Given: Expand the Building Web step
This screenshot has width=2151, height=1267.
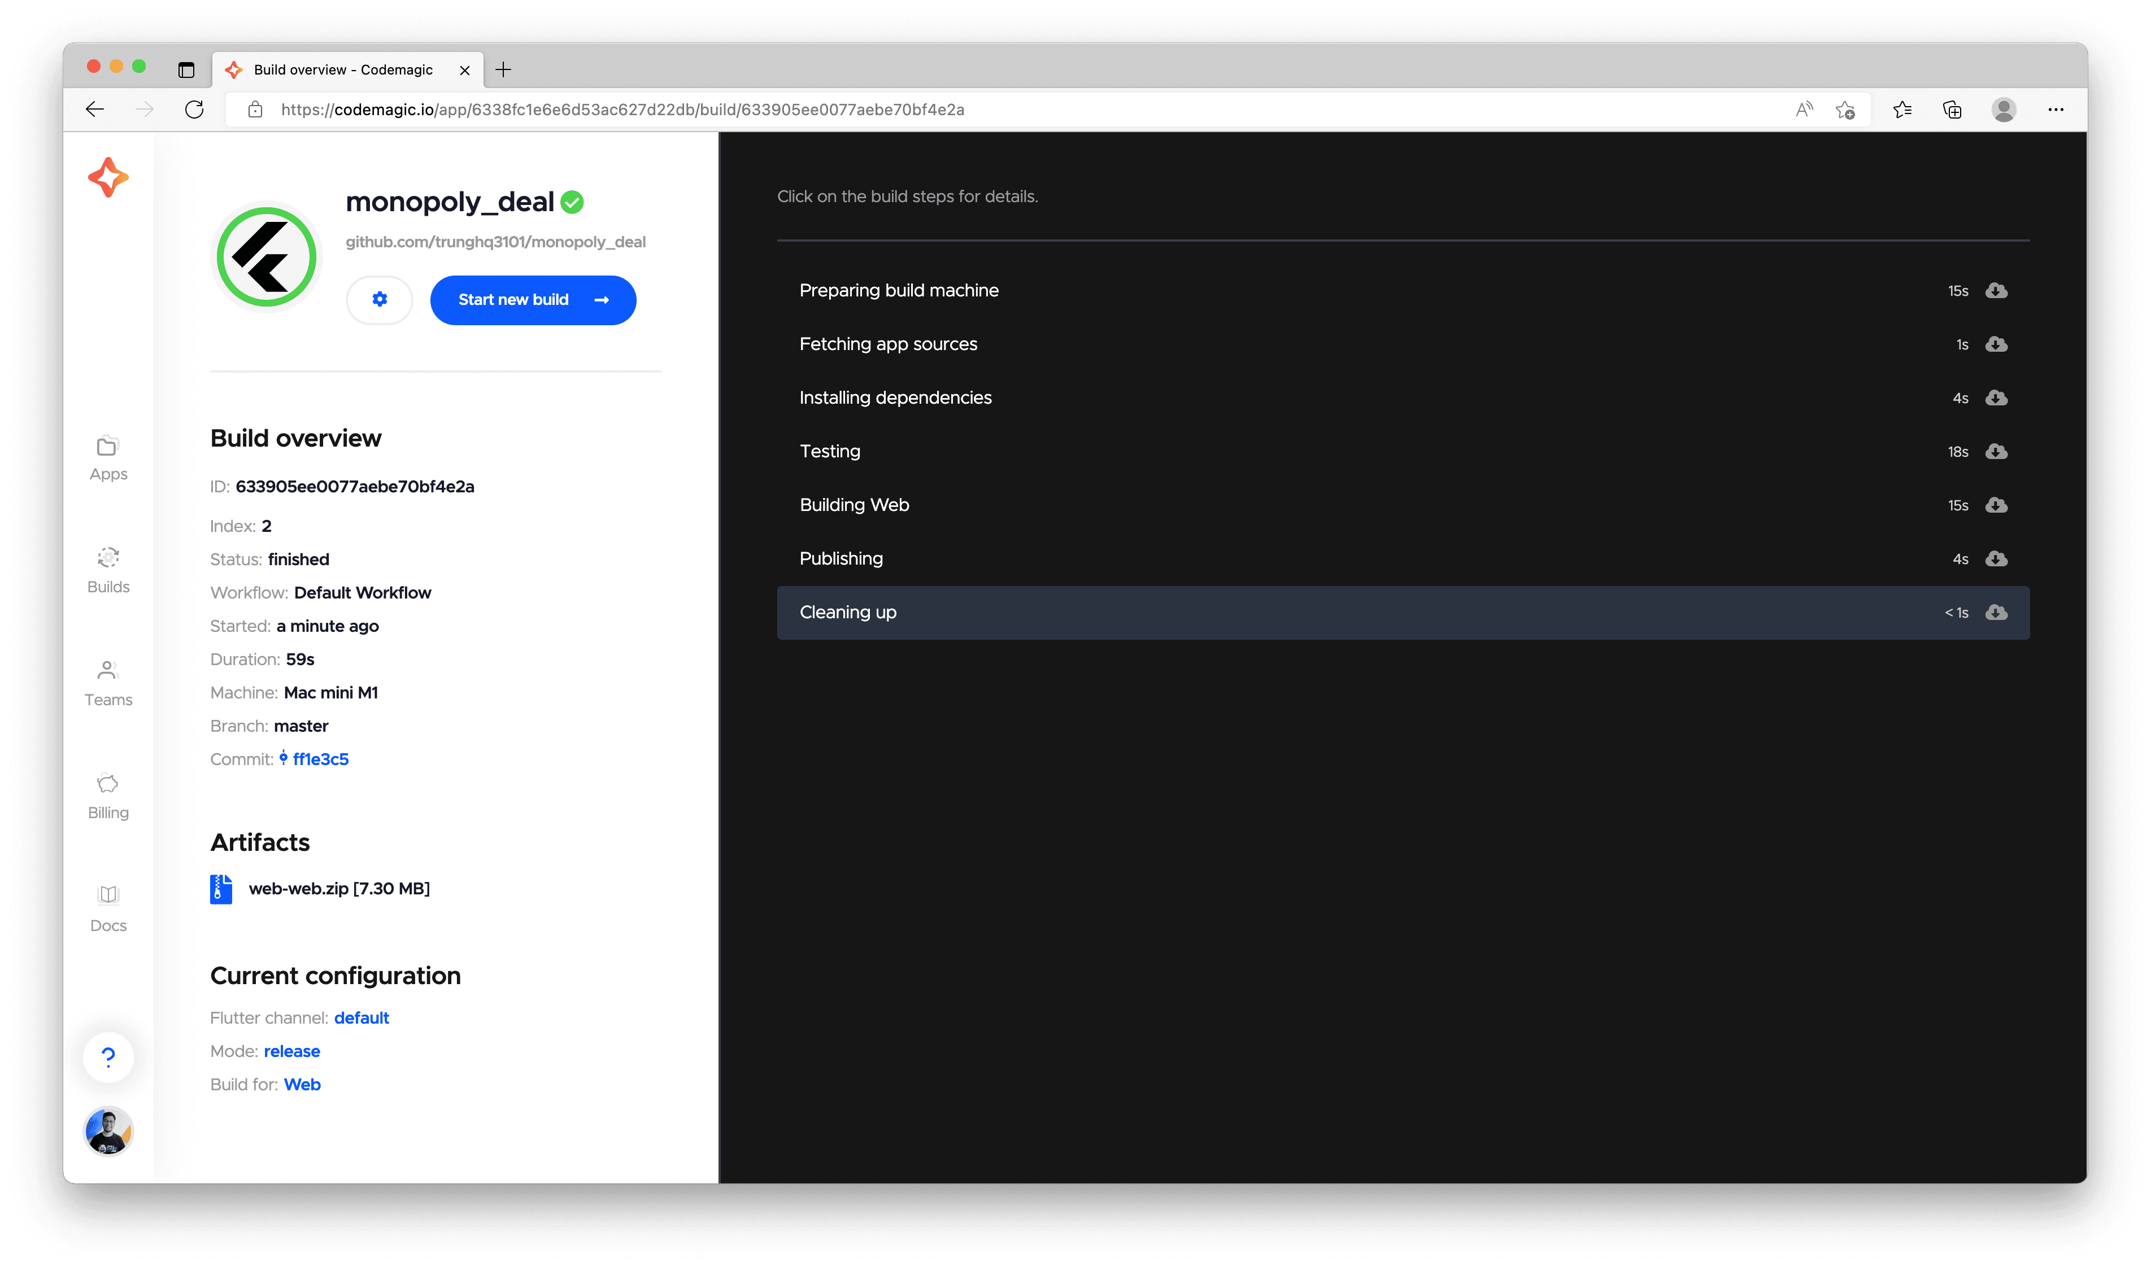Looking at the screenshot, I should click(x=1402, y=505).
